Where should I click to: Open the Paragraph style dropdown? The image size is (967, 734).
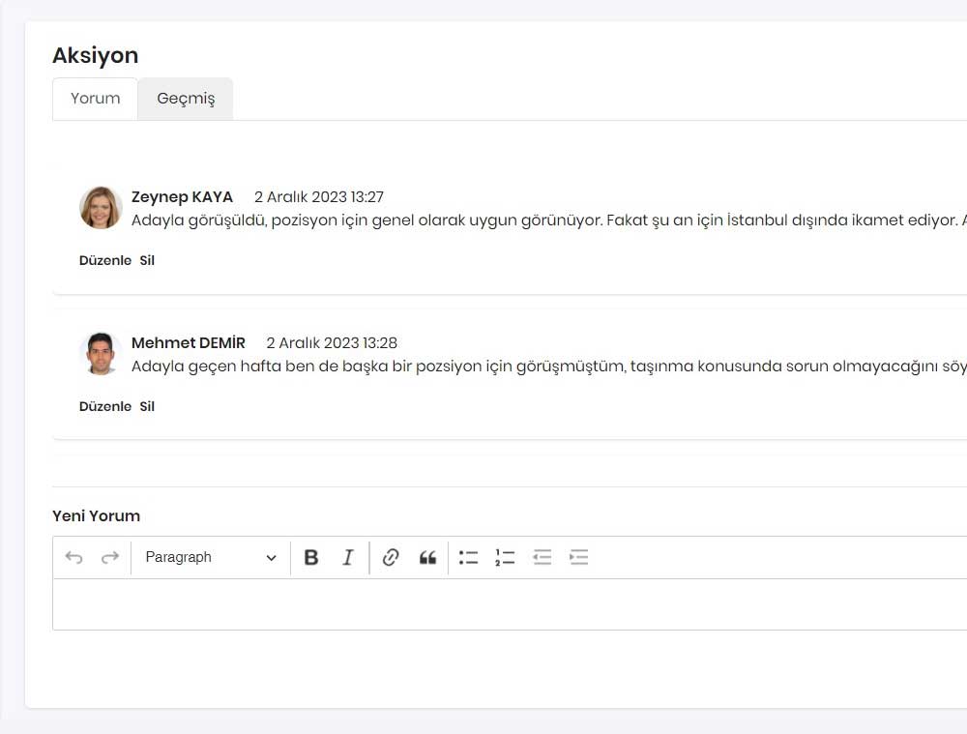tap(210, 558)
